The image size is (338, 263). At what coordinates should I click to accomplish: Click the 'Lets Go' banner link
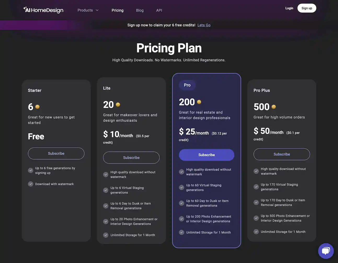point(204,25)
